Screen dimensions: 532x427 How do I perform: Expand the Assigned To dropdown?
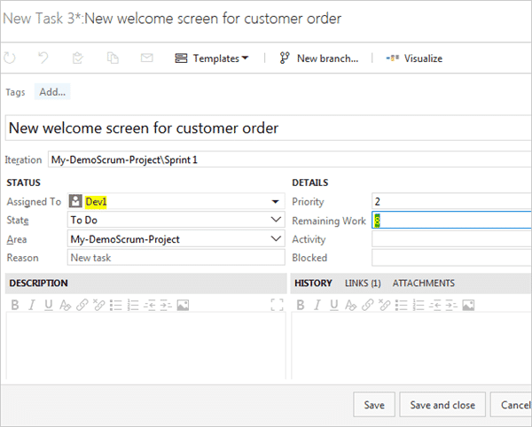275,202
